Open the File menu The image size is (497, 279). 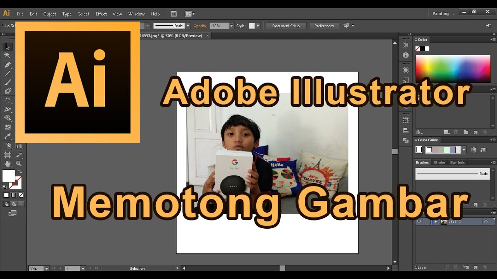click(20, 14)
